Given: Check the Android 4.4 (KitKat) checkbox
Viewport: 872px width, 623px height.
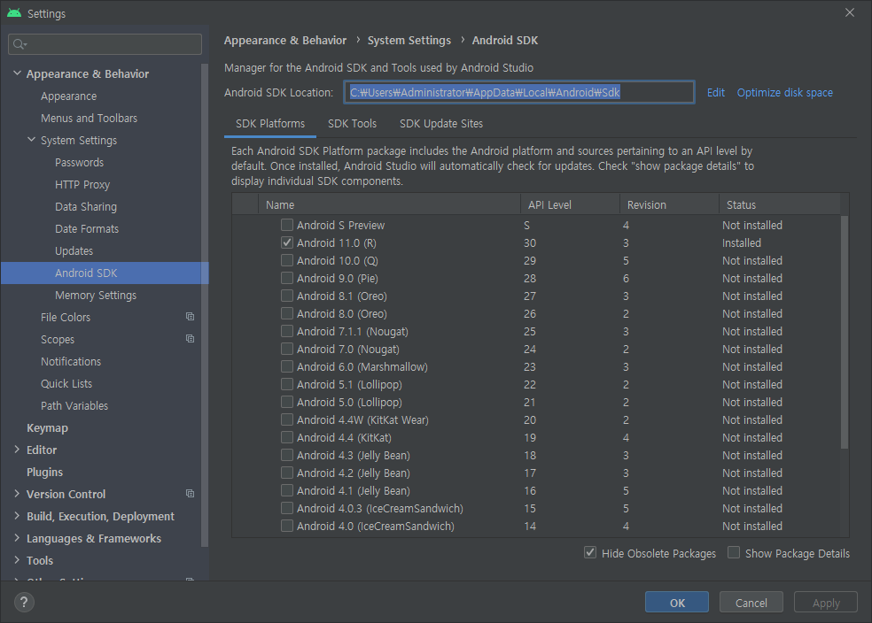Looking at the screenshot, I should pyautogui.click(x=287, y=437).
